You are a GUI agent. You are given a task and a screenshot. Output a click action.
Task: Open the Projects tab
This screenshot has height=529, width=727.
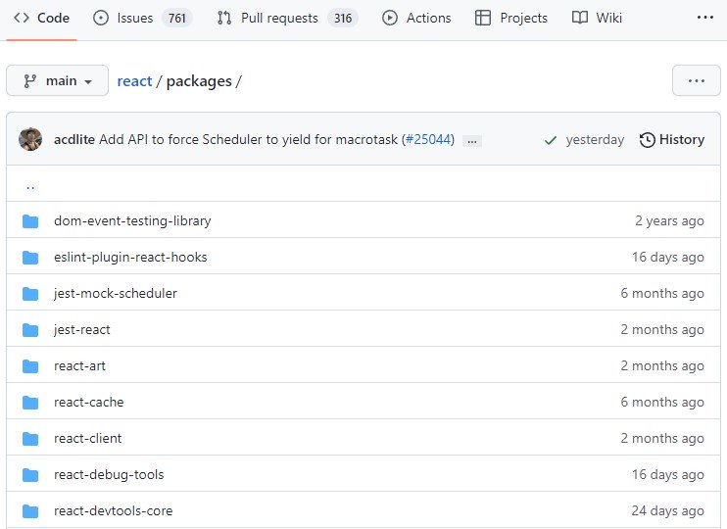[x=510, y=18]
